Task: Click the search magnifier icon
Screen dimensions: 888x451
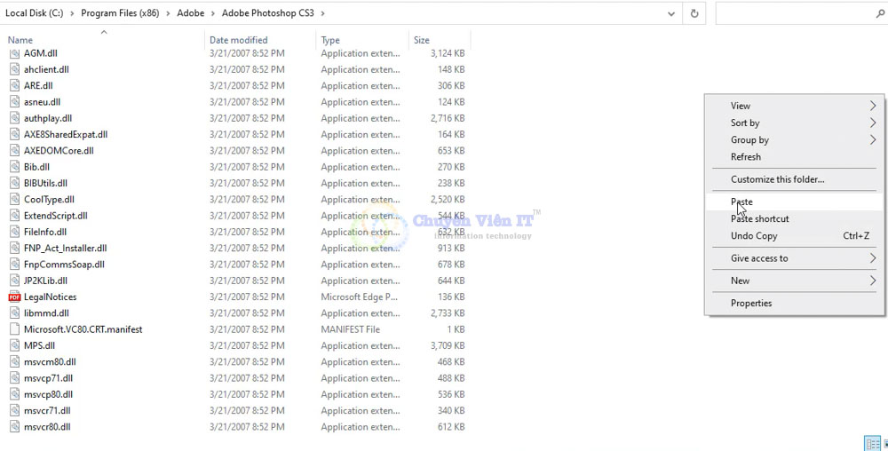Action: (x=880, y=13)
